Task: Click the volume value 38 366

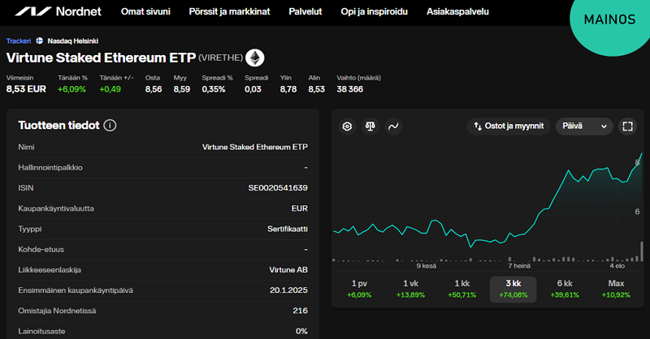Action: (x=350, y=89)
